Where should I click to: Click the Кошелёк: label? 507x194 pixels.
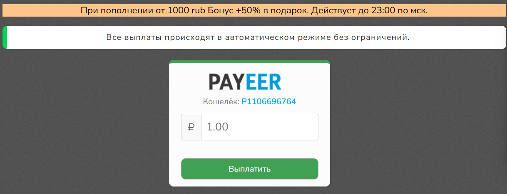pos(221,101)
